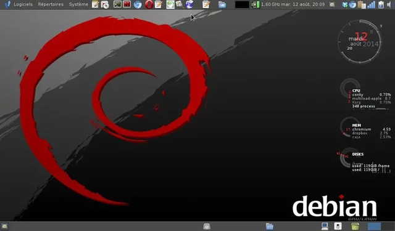Click the black system monitor graph applet
Viewport: 395px width, 231px height.
click(242, 4)
